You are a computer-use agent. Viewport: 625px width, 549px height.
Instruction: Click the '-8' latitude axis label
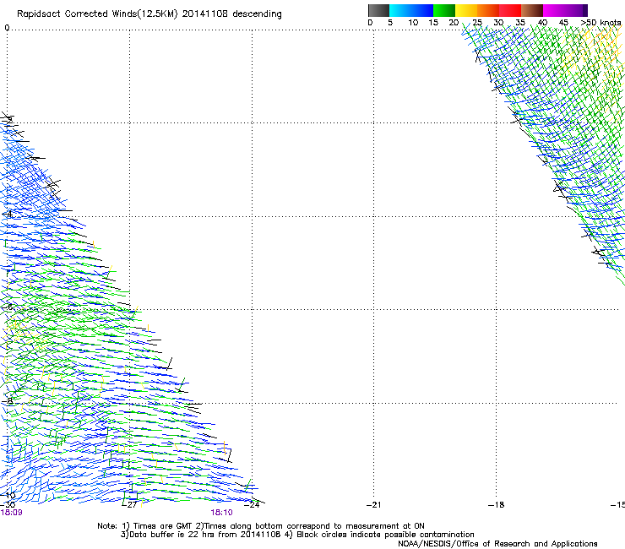coord(8,400)
